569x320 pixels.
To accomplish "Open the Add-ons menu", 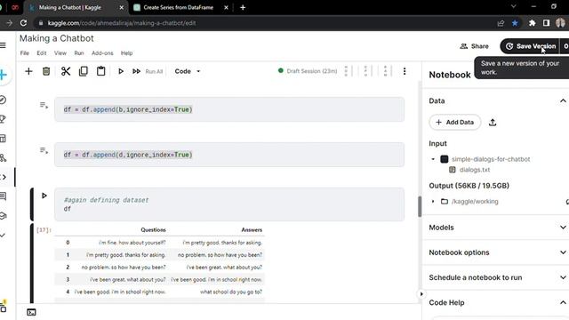I will click(x=102, y=53).
